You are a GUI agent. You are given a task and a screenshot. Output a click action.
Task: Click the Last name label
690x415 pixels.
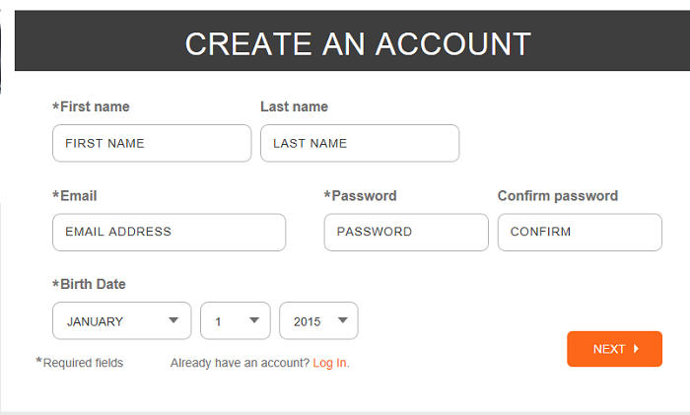pyautogui.click(x=294, y=106)
